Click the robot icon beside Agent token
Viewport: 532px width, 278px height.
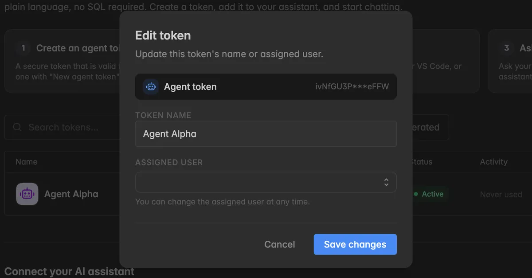coord(151,86)
